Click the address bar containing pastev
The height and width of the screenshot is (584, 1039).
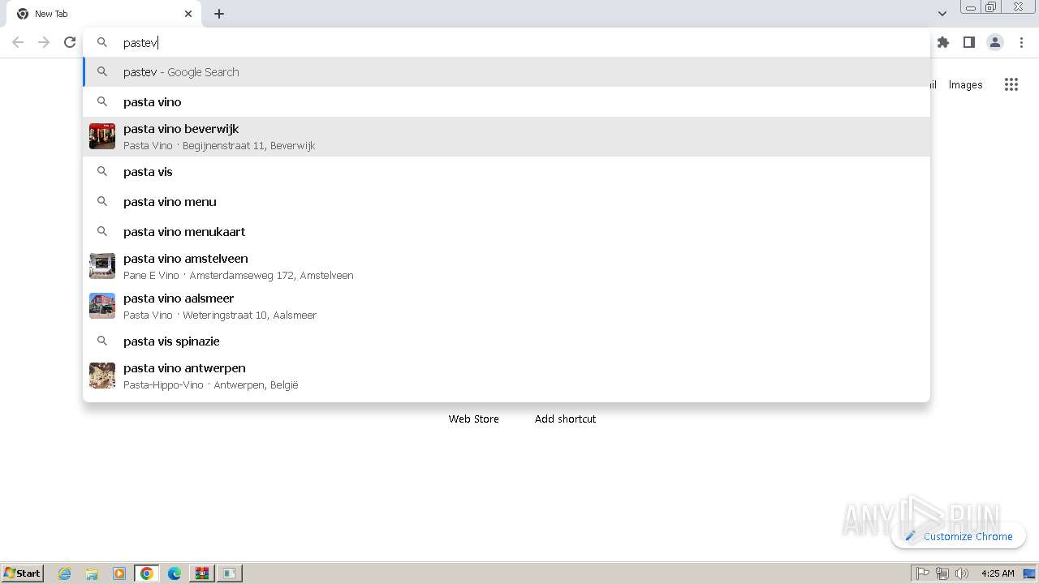(507, 42)
